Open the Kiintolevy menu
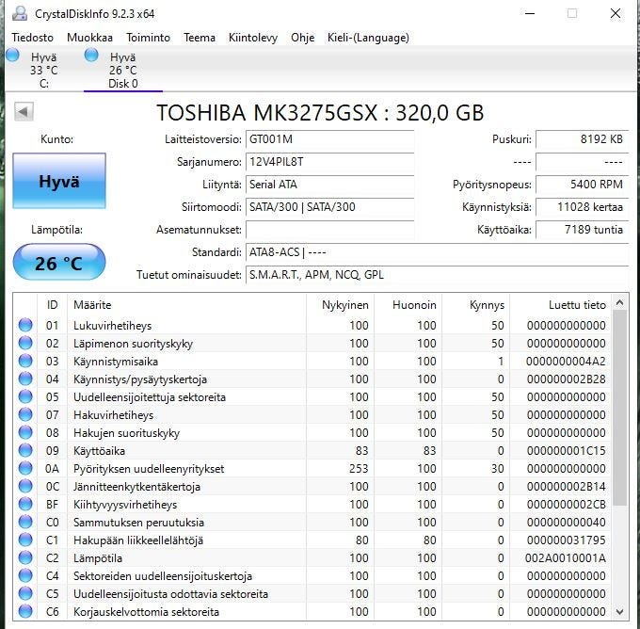640x629 pixels. (x=253, y=38)
